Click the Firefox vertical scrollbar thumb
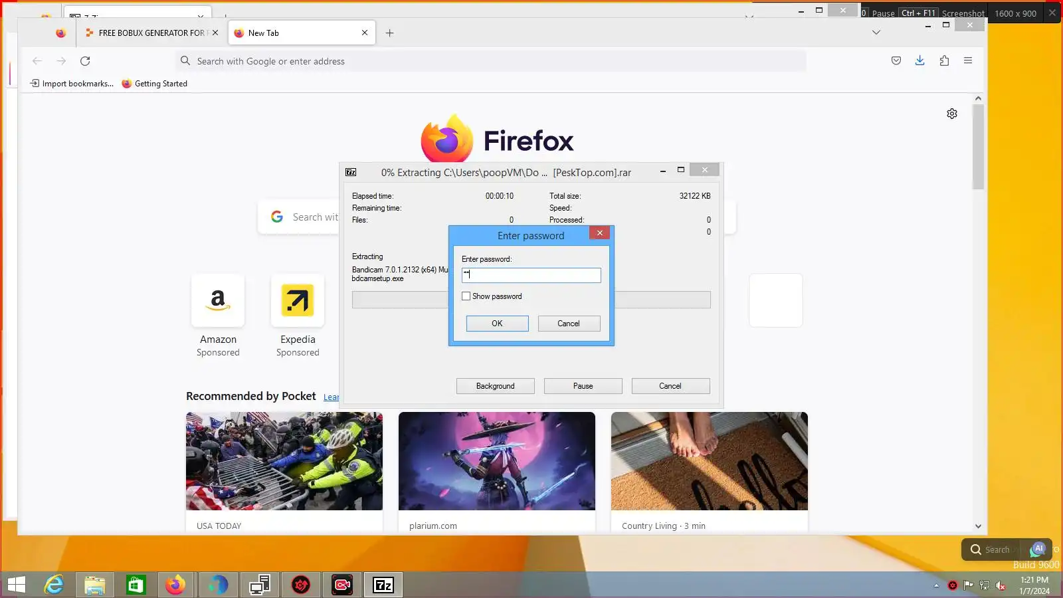The height and width of the screenshot is (598, 1063). pos(978,147)
